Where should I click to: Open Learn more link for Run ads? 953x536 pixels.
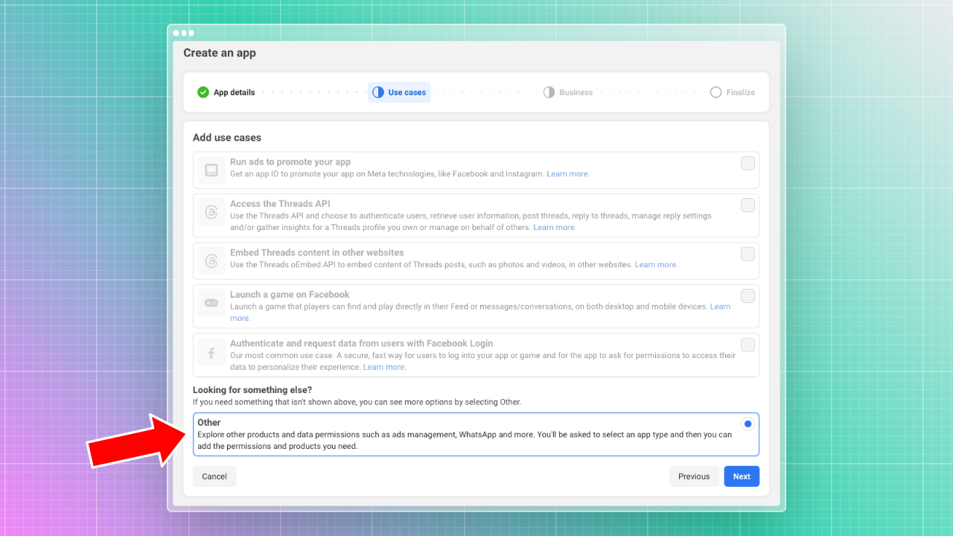point(568,174)
